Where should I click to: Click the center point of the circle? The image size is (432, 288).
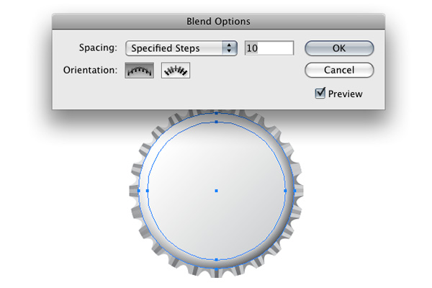(x=217, y=191)
